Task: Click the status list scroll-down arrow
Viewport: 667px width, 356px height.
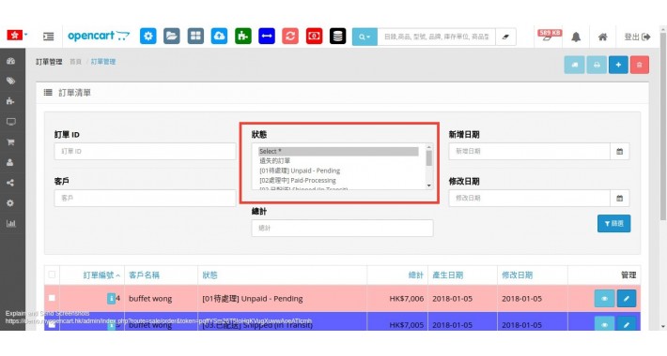Action: point(428,185)
